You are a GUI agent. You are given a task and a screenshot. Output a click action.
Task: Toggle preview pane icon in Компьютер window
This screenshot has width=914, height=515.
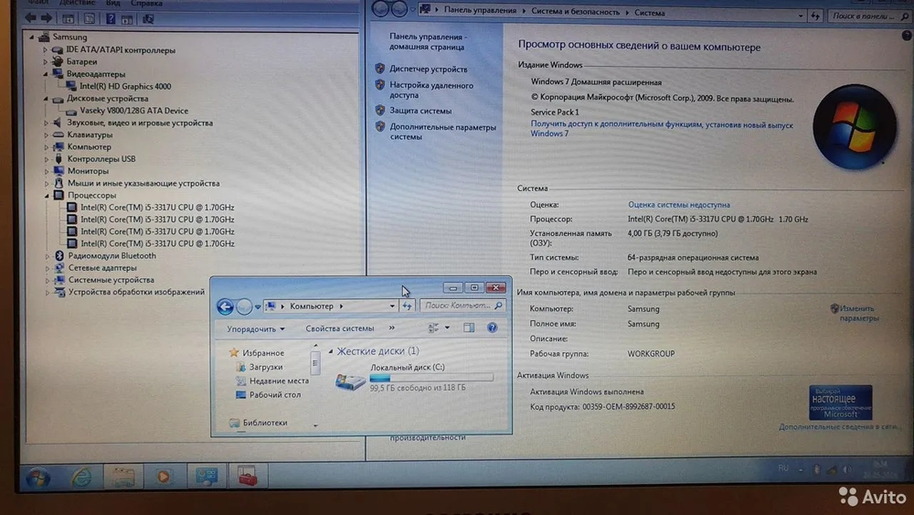pyautogui.click(x=469, y=327)
